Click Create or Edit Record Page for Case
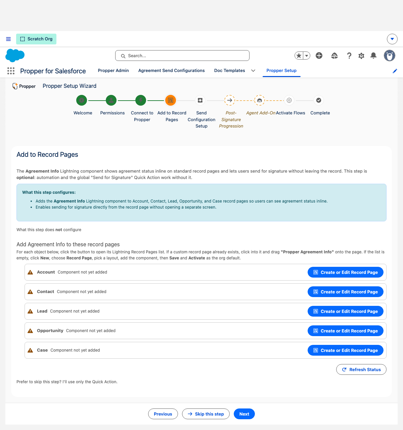403x430 pixels. (x=346, y=350)
